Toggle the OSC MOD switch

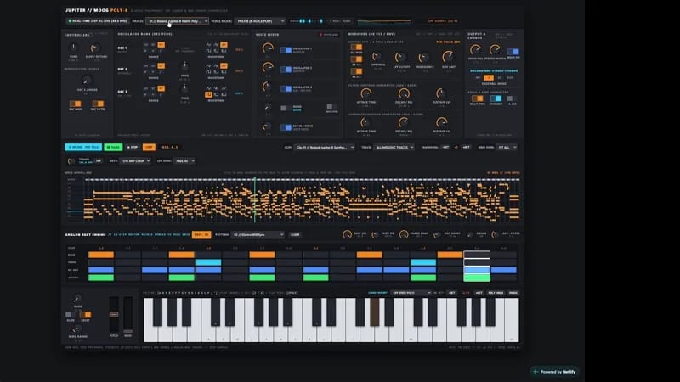tap(75, 104)
